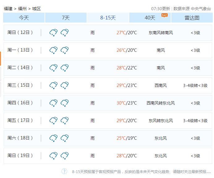Select the date 周一(13日)
The width and height of the screenshot is (214, 178).
20,50
